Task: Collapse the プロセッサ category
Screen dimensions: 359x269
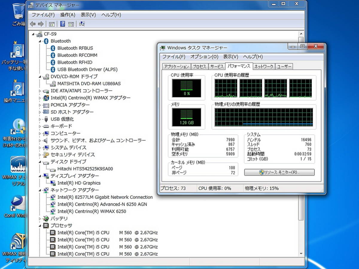Action: [40, 226]
